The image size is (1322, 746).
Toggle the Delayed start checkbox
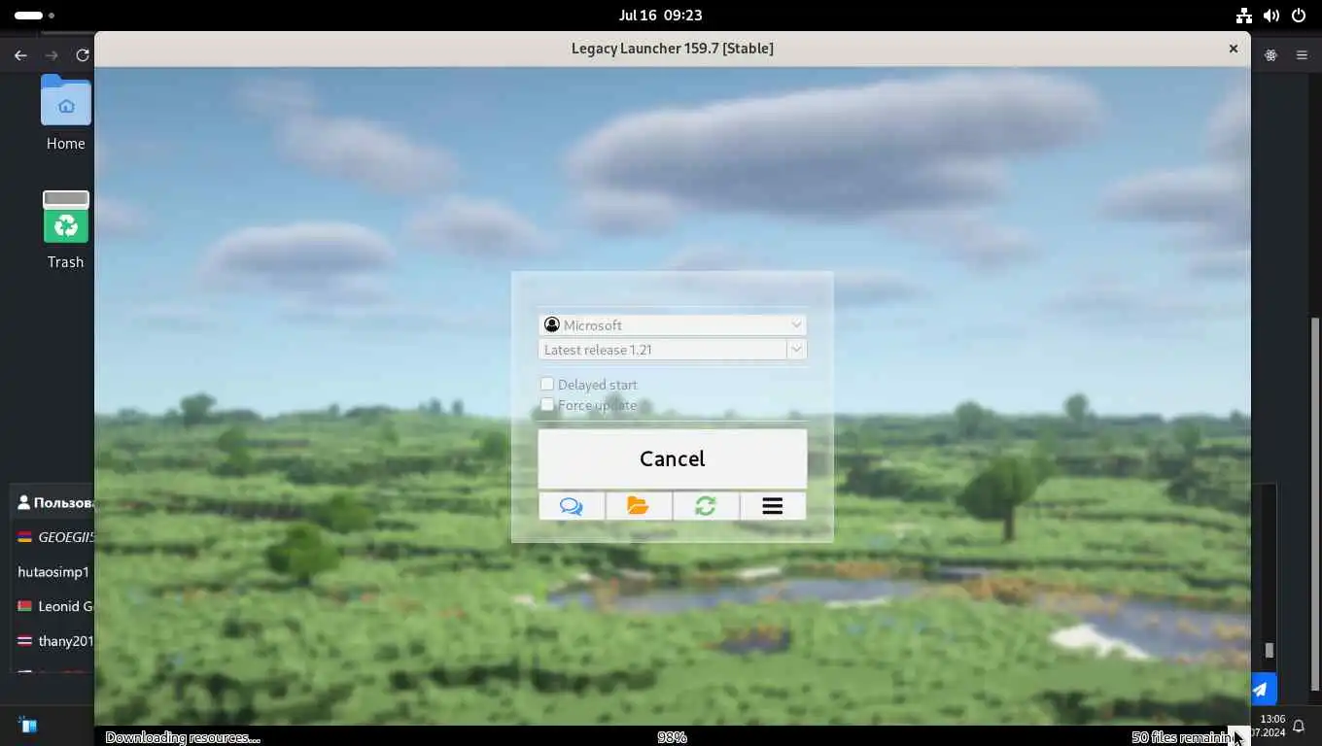[547, 385]
